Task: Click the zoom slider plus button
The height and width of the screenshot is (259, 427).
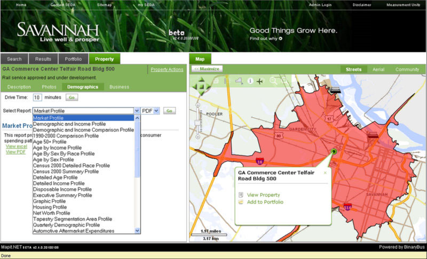Action: pyautogui.click(x=198, y=105)
